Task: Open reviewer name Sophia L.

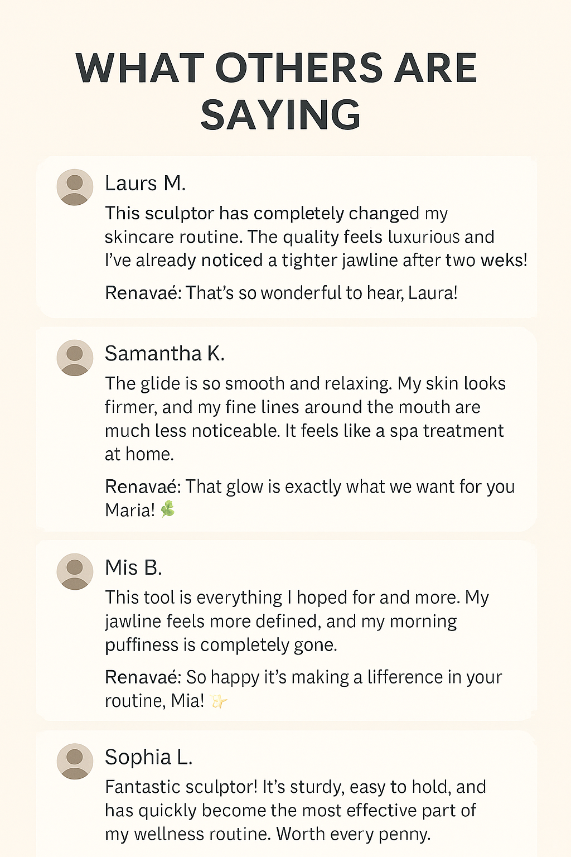Action: [149, 757]
